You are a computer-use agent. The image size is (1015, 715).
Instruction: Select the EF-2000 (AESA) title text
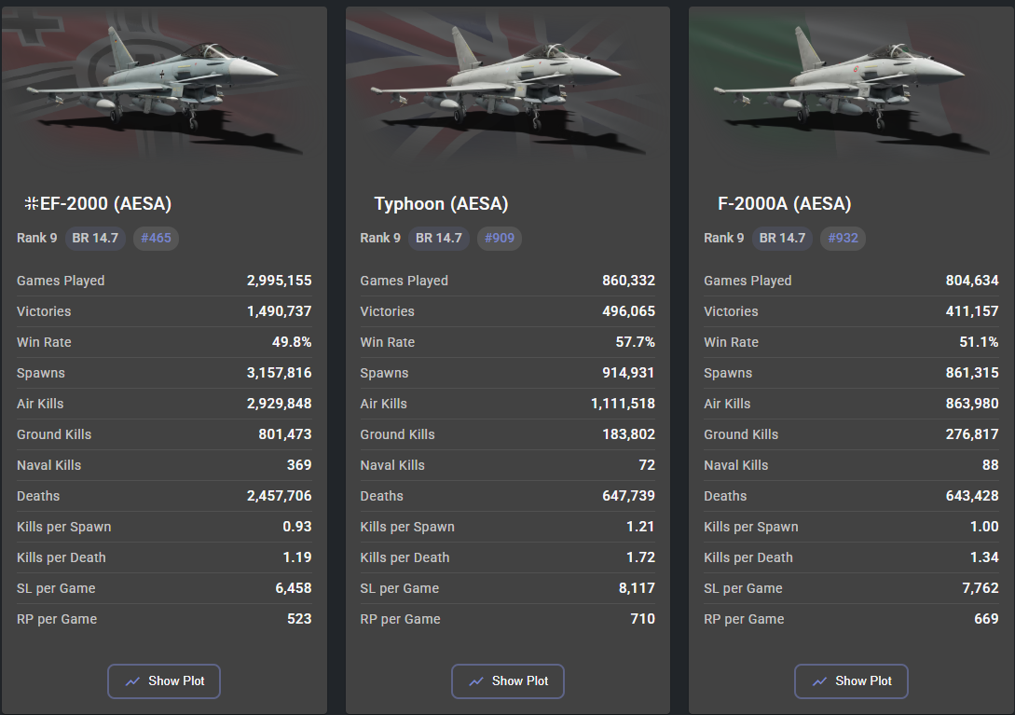pos(105,204)
